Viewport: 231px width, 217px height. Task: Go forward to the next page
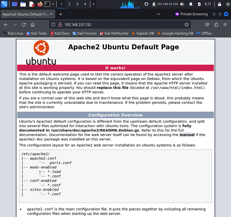(15, 25)
